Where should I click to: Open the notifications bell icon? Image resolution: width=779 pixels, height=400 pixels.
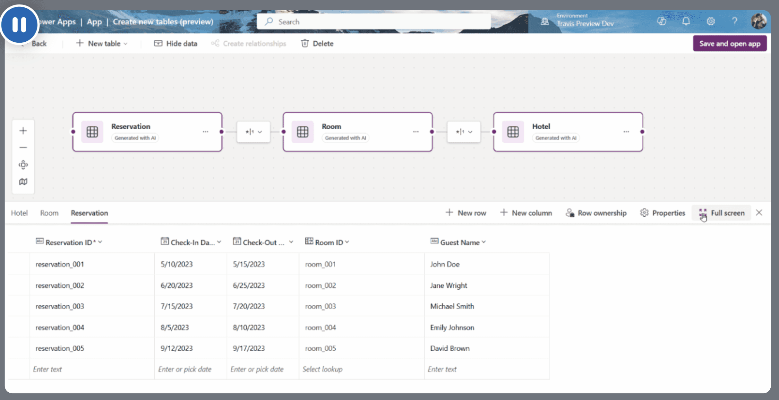pyautogui.click(x=686, y=21)
